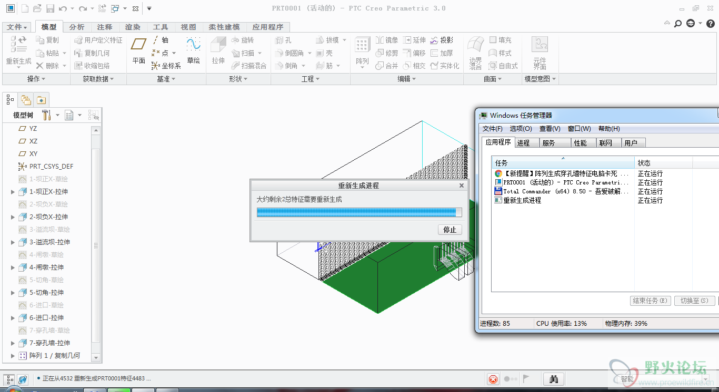Click the New file icon in quick access toolbar

point(25,8)
